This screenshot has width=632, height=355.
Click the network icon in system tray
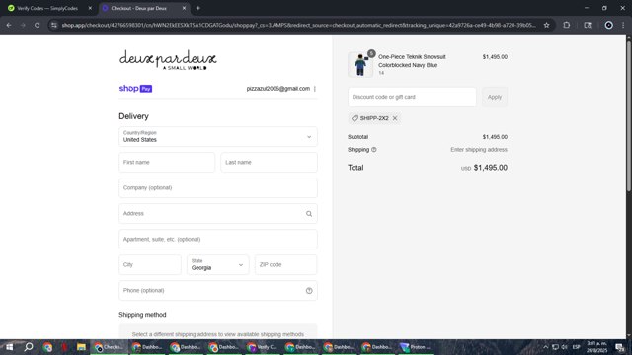click(555, 347)
